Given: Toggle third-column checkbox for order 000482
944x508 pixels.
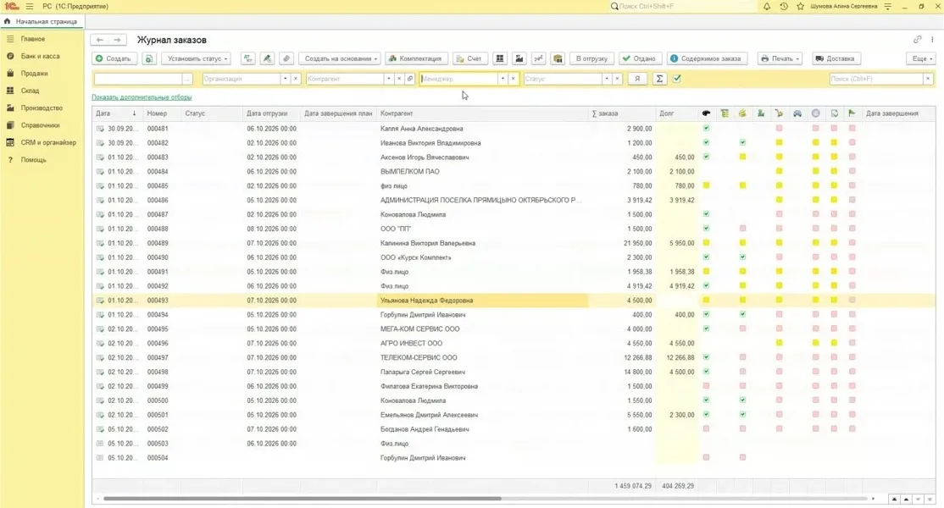Looking at the screenshot, I should (742, 142).
